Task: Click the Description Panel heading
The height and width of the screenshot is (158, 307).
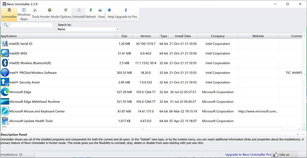Action: tap(14, 135)
